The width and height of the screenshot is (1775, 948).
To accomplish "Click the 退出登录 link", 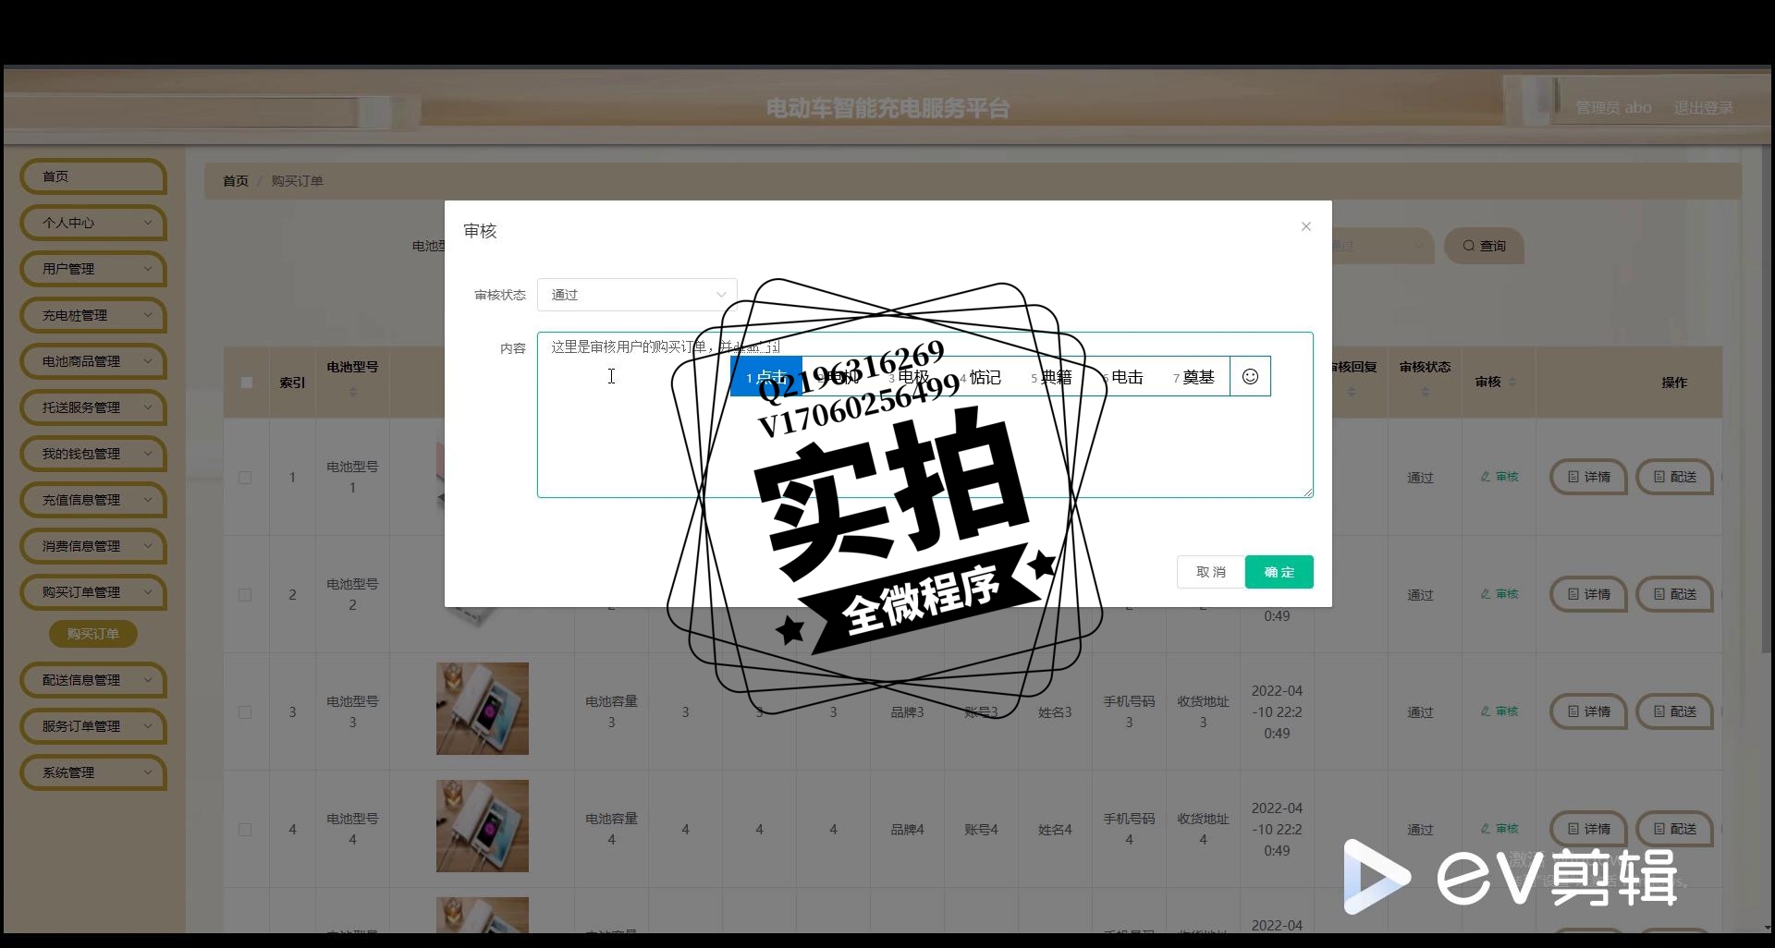I will [1703, 108].
